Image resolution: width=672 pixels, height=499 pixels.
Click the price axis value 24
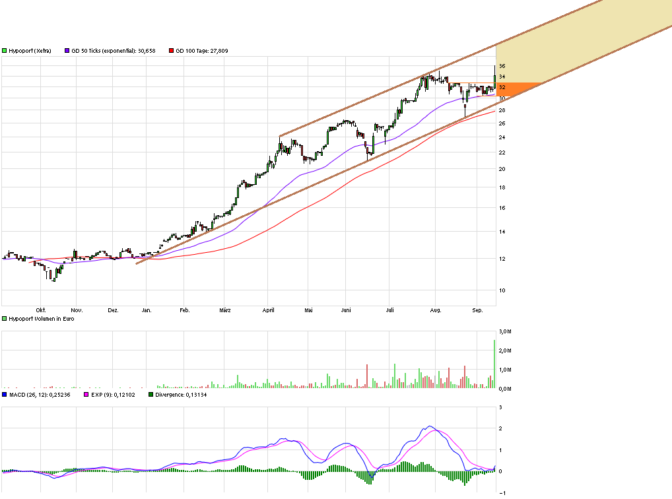502,137
